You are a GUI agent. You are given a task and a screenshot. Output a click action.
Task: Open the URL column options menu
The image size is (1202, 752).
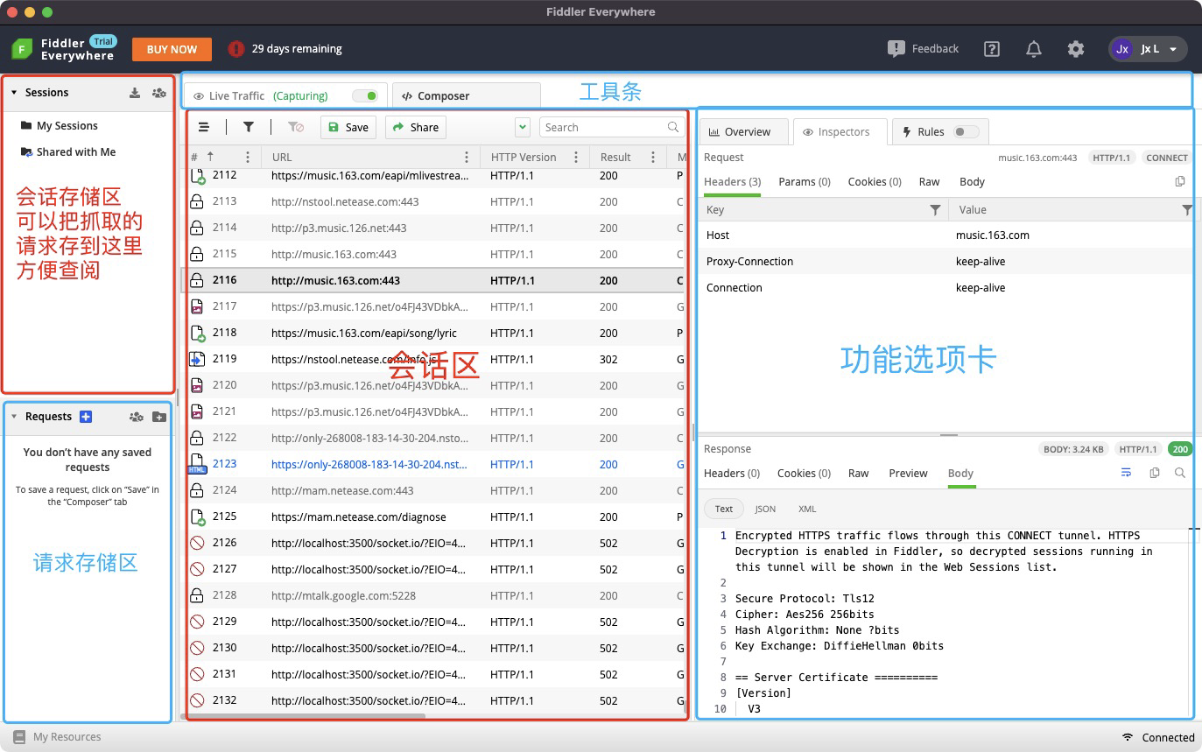(x=467, y=158)
